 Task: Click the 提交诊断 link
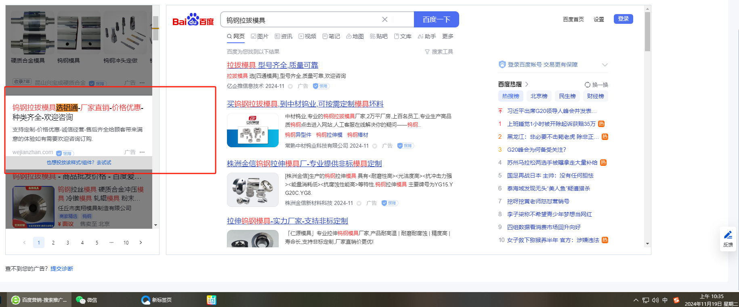pos(62,269)
